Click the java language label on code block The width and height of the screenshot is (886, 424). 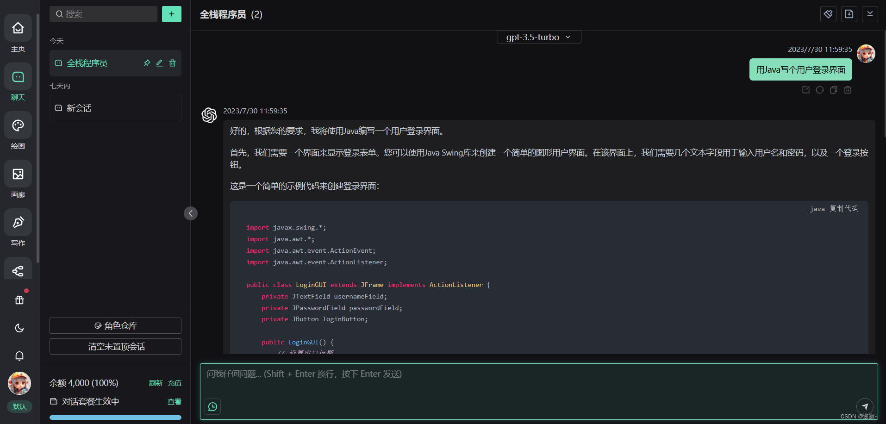(817, 209)
